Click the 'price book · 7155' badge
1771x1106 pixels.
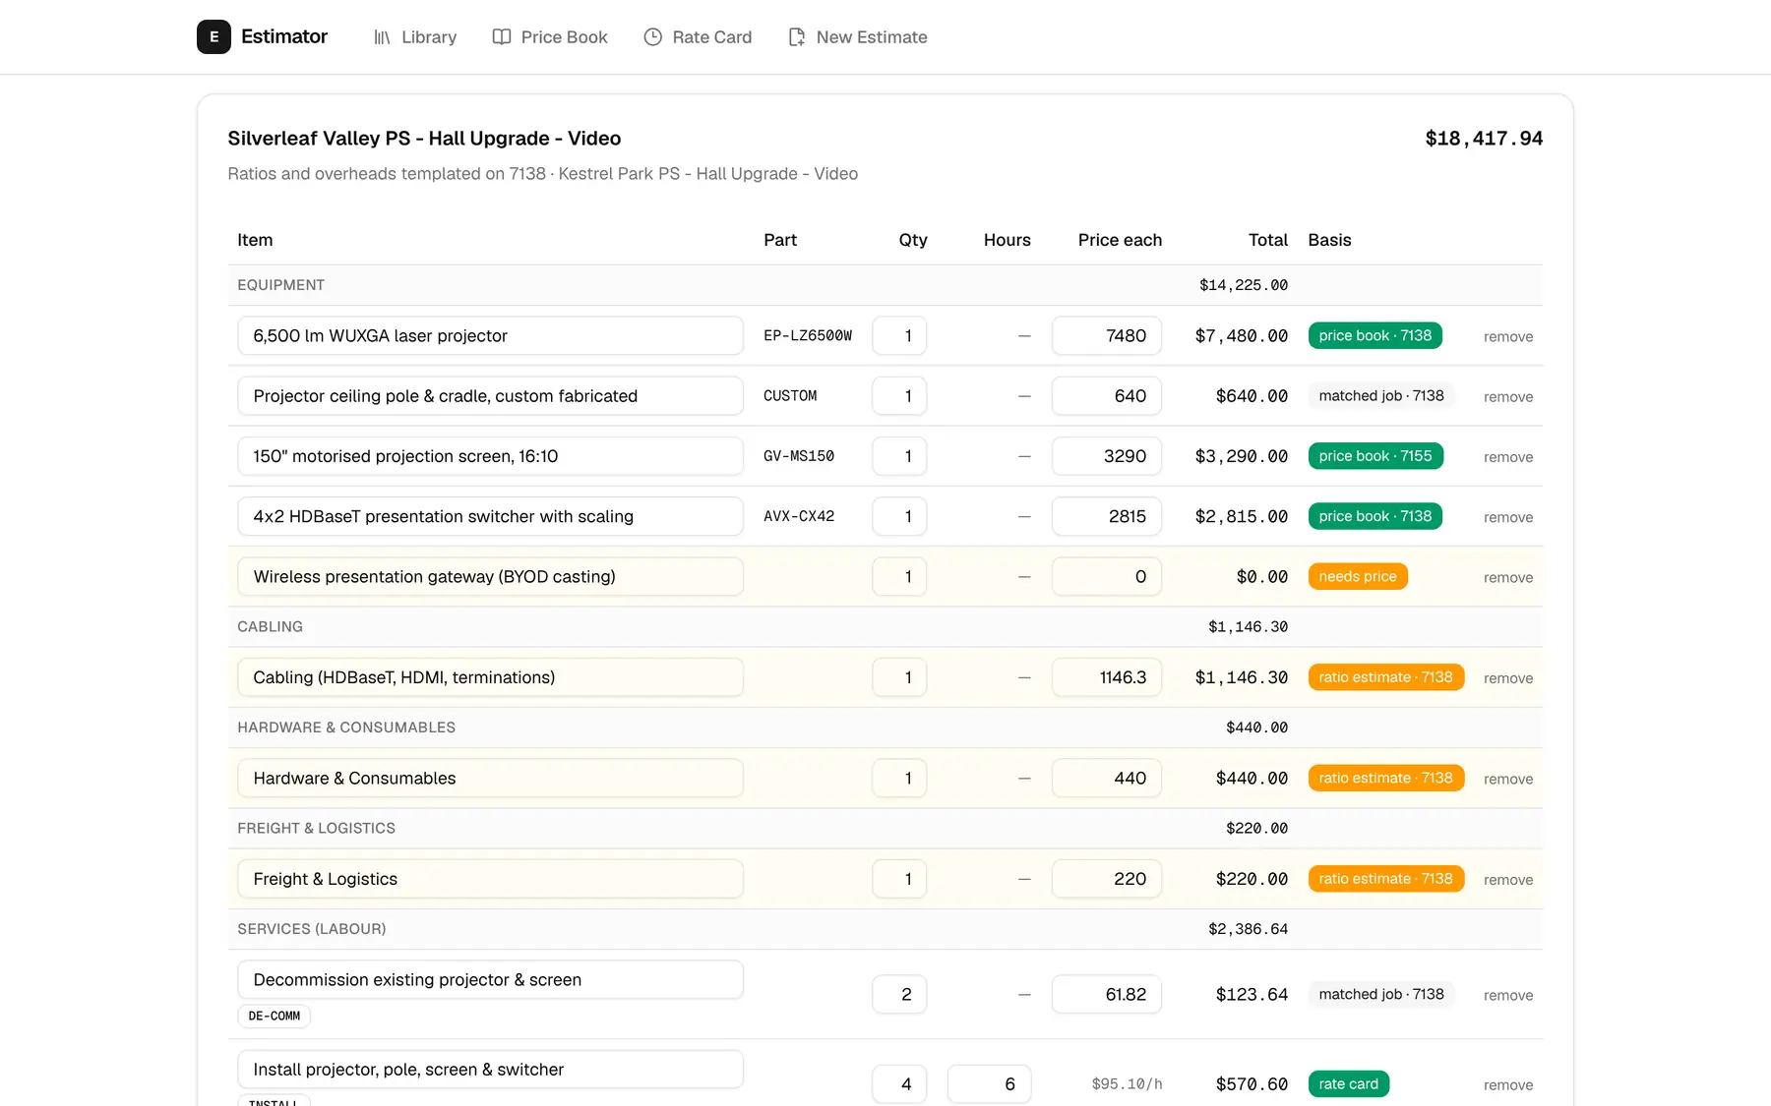click(x=1375, y=456)
